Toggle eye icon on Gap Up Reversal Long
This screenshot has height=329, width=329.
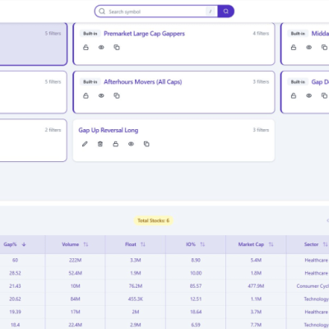click(131, 144)
